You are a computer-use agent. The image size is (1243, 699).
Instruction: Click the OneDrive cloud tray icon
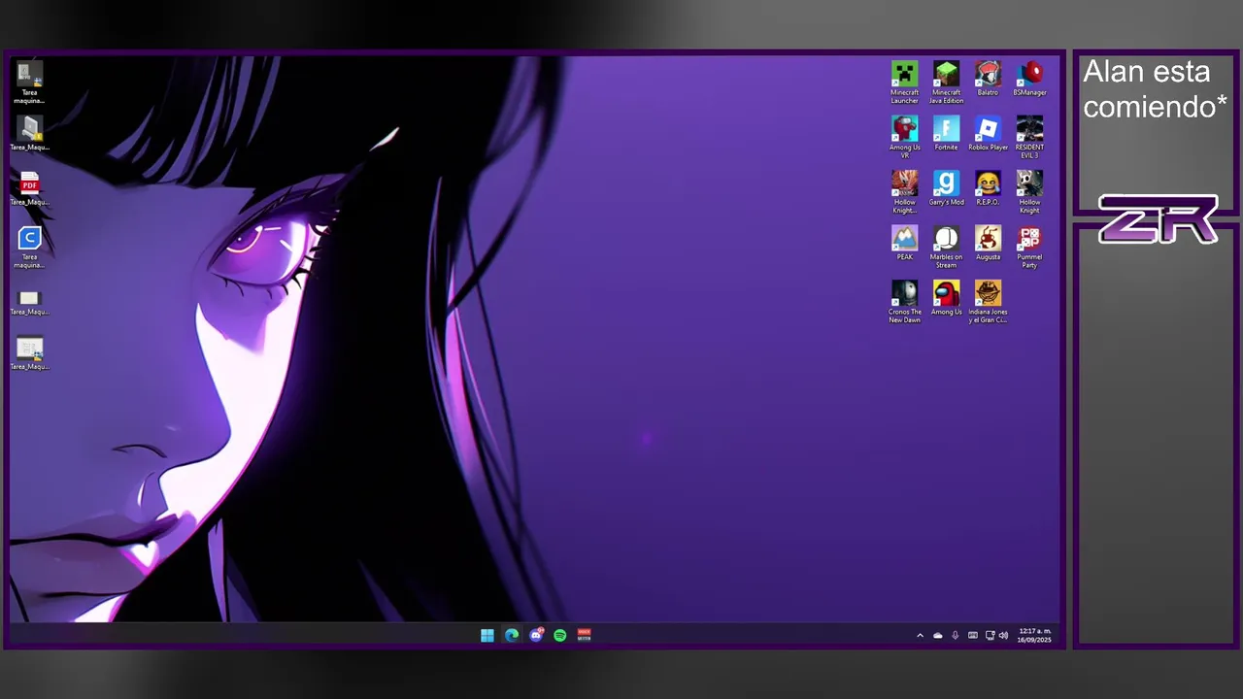(937, 635)
